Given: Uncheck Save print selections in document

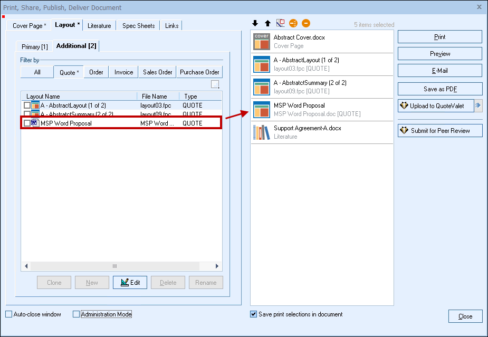Looking at the screenshot, I should pos(254,314).
